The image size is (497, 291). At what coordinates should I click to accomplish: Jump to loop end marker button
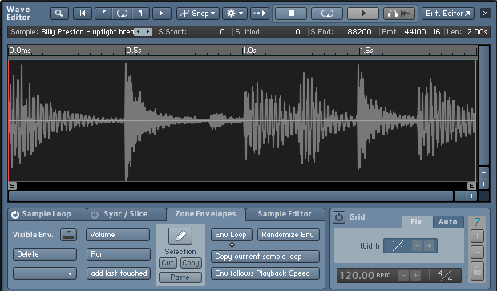tap(140, 14)
